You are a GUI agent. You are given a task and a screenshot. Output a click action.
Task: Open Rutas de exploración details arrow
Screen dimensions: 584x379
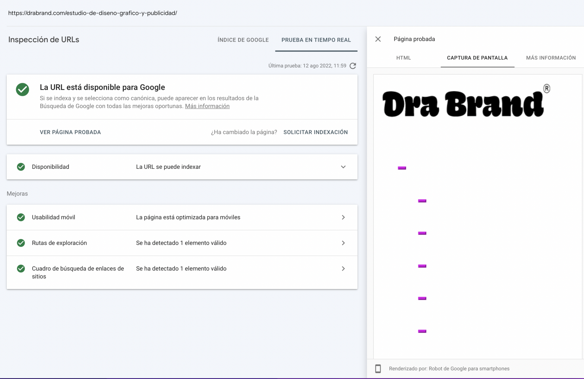click(343, 243)
